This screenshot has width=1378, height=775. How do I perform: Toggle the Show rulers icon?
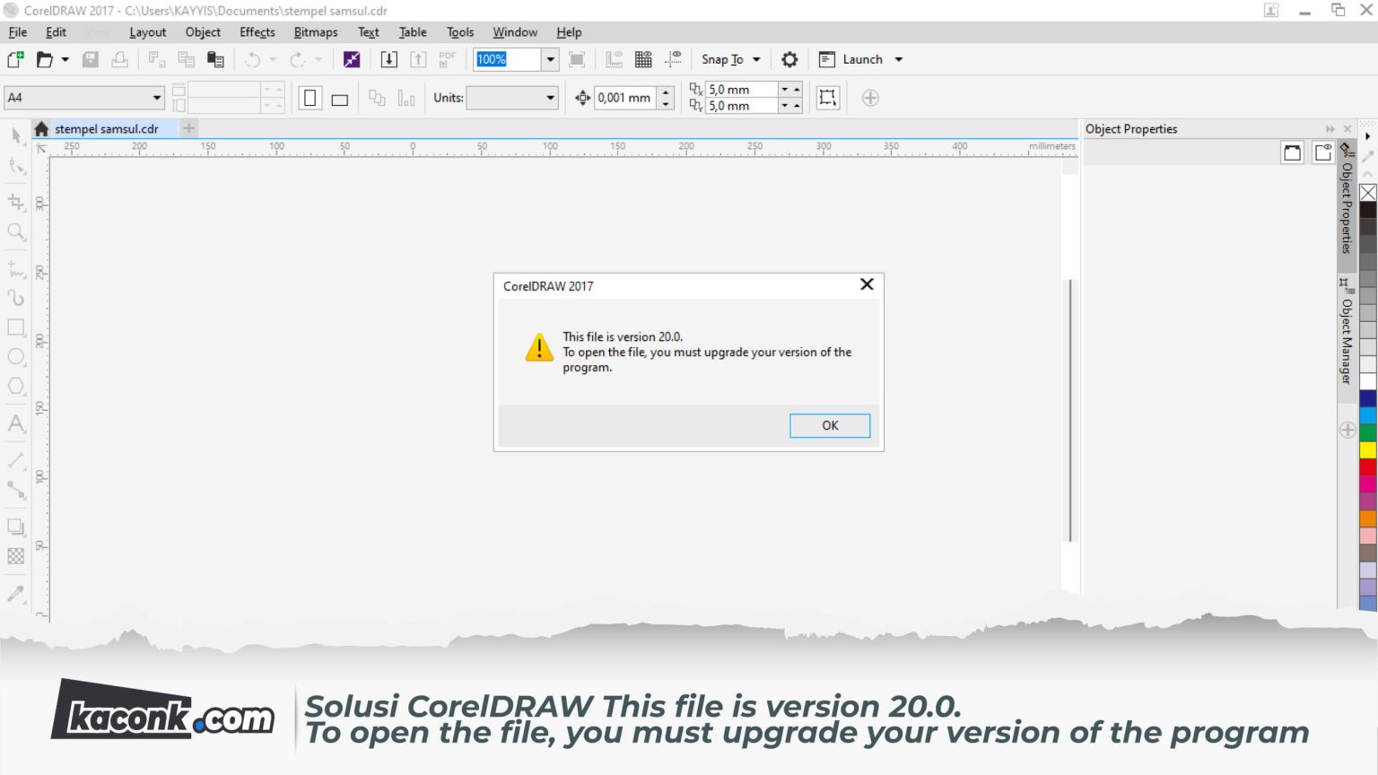(x=614, y=59)
